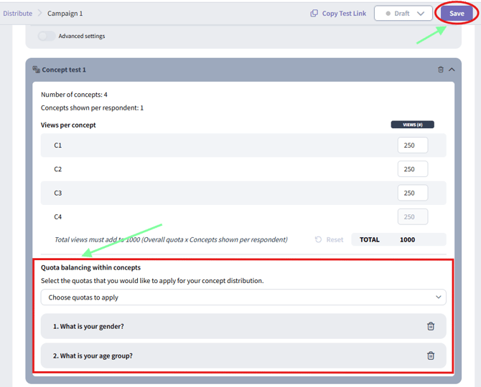
Task: Click Copy Test Link
Action: (x=344, y=14)
